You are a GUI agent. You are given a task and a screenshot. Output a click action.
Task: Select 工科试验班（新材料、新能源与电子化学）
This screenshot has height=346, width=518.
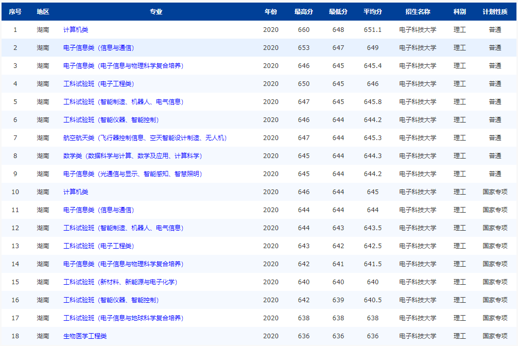point(118,282)
